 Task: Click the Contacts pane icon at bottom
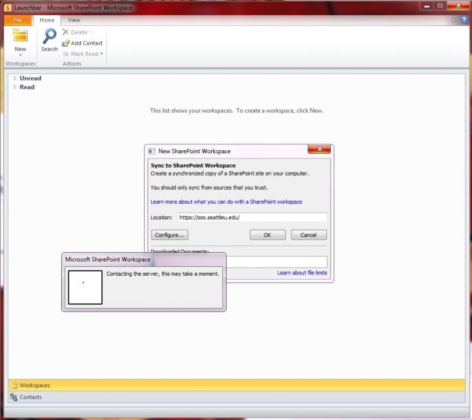tap(14, 397)
